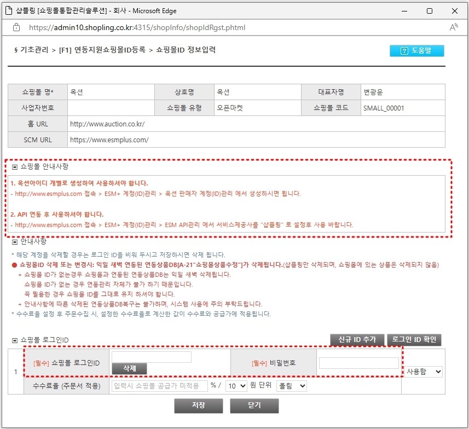
Task: Click the page icon in the title bar
Action: (x=8, y=11)
